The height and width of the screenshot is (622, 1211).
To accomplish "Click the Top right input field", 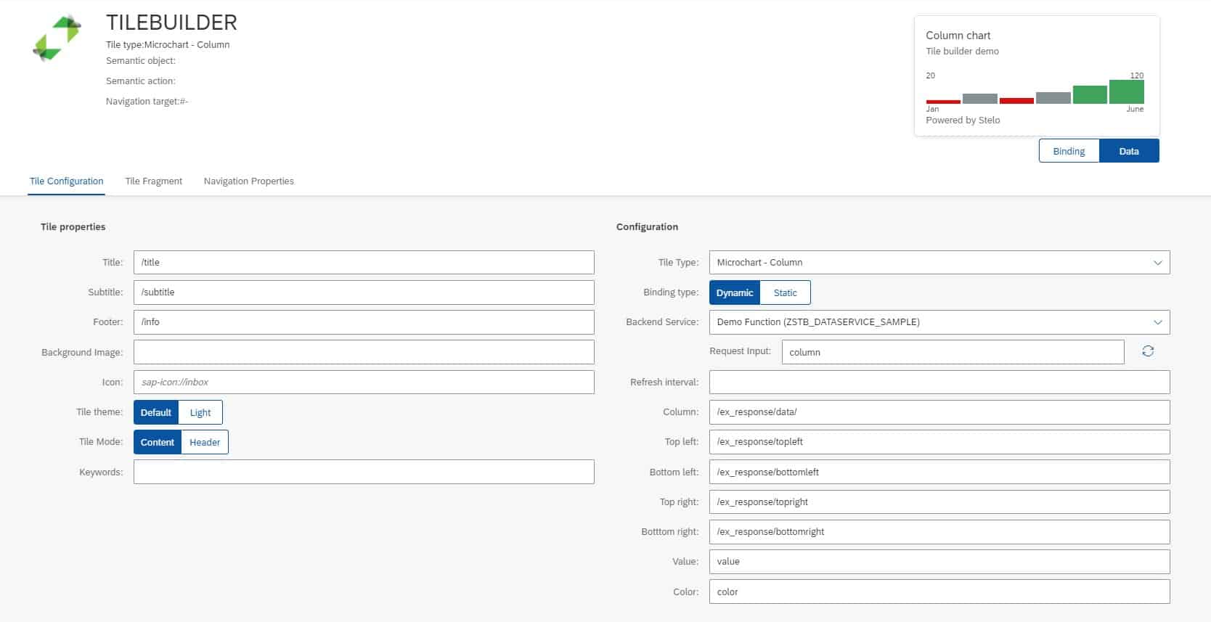I will pos(939,502).
